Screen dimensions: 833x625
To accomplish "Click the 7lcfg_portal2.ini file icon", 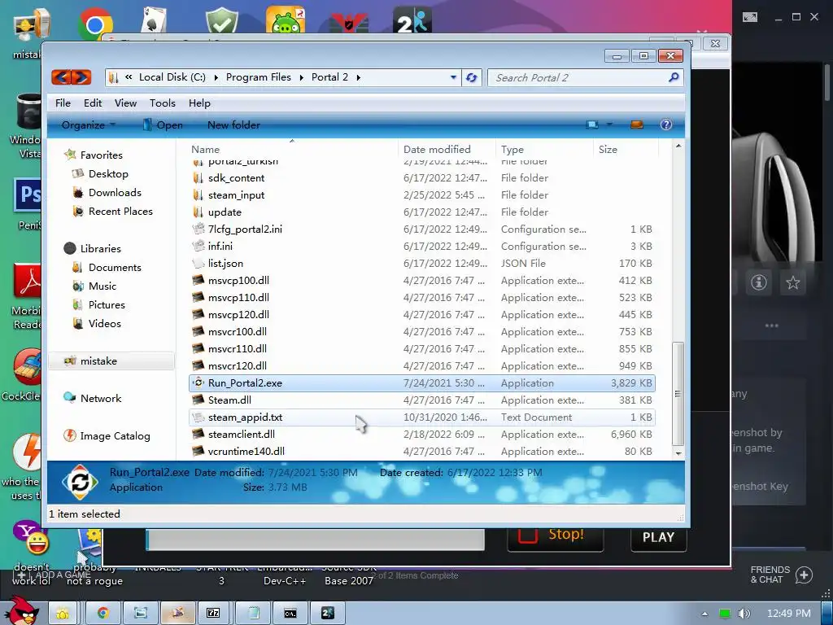I will click(198, 229).
